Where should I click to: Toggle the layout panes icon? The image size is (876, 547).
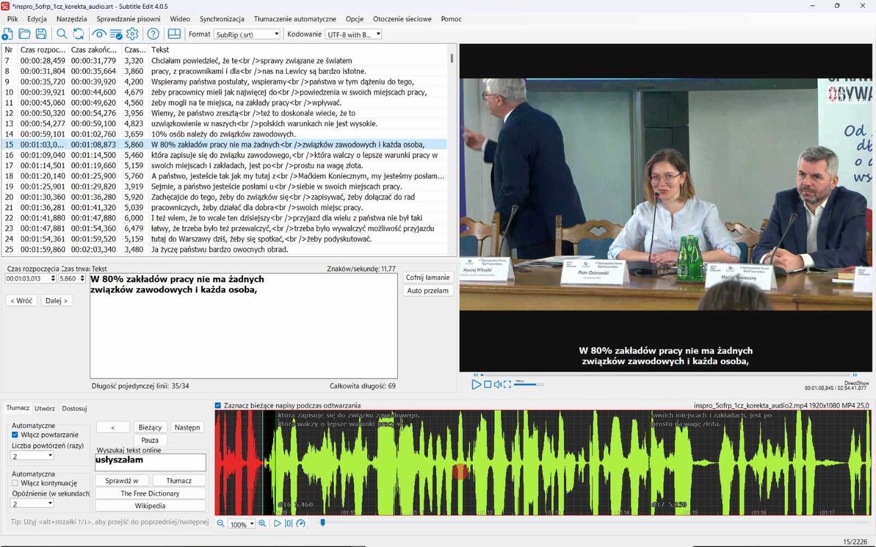pos(174,34)
